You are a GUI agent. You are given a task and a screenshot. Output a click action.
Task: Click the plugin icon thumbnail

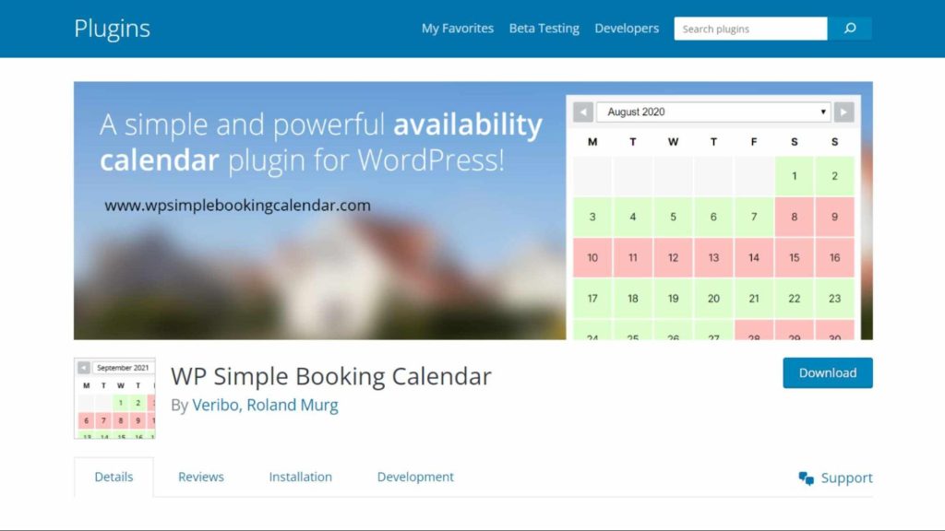(x=114, y=398)
